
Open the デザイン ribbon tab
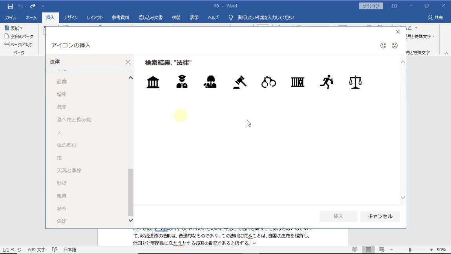pyautogui.click(x=71, y=18)
